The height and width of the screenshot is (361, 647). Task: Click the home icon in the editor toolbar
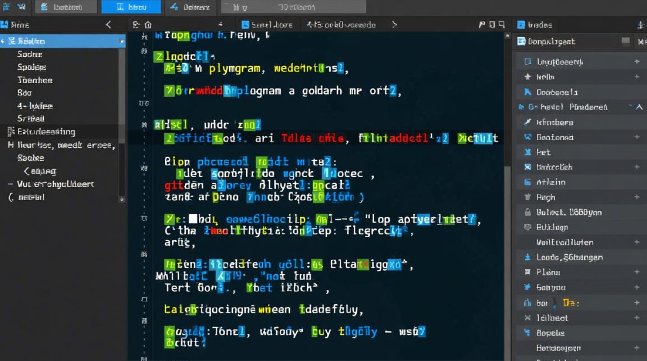point(148,25)
